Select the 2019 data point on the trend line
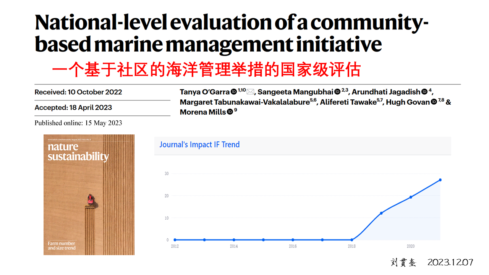489x275 pixels. (381, 213)
